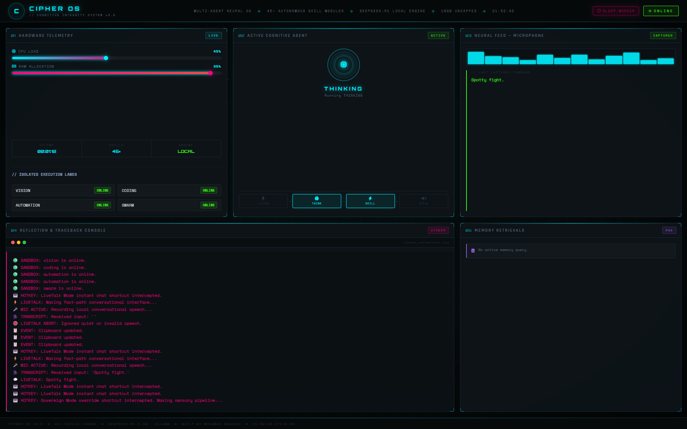The image size is (687, 429).
Task: Click the Cipher OS circular logo
Action: coord(16,11)
